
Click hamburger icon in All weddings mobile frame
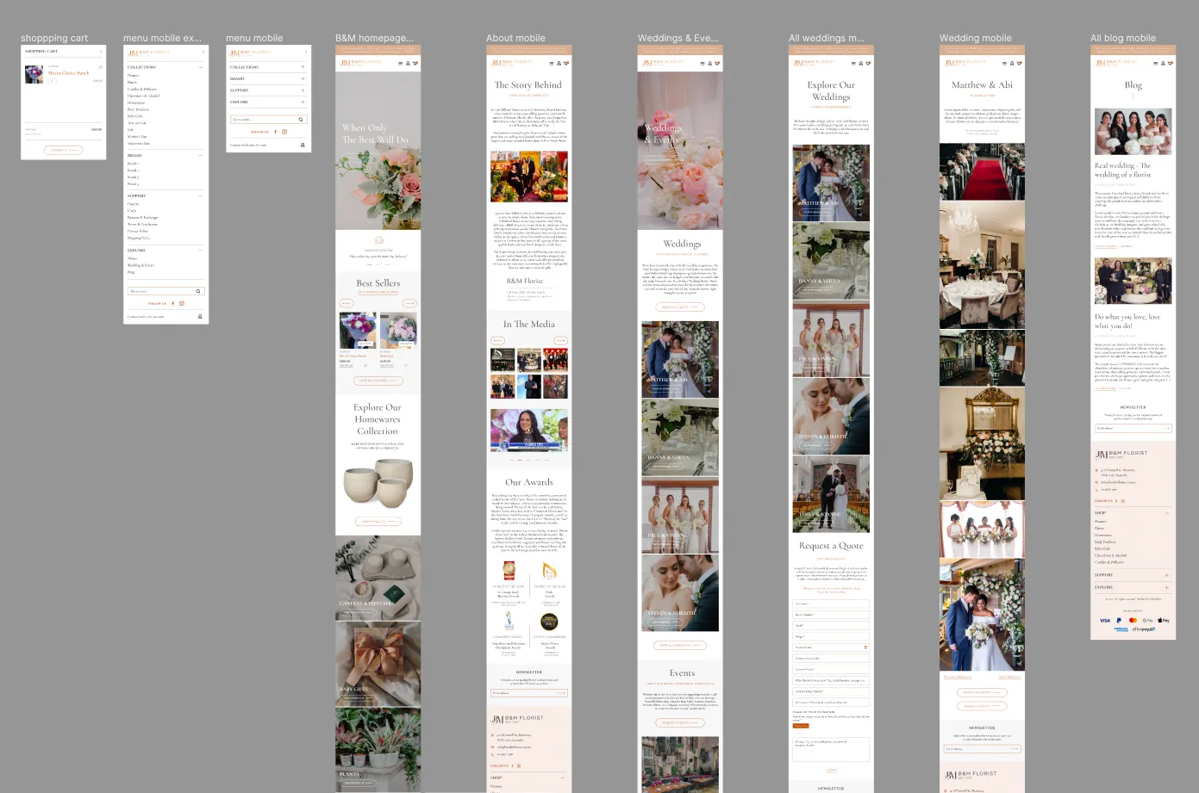(x=852, y=63)
